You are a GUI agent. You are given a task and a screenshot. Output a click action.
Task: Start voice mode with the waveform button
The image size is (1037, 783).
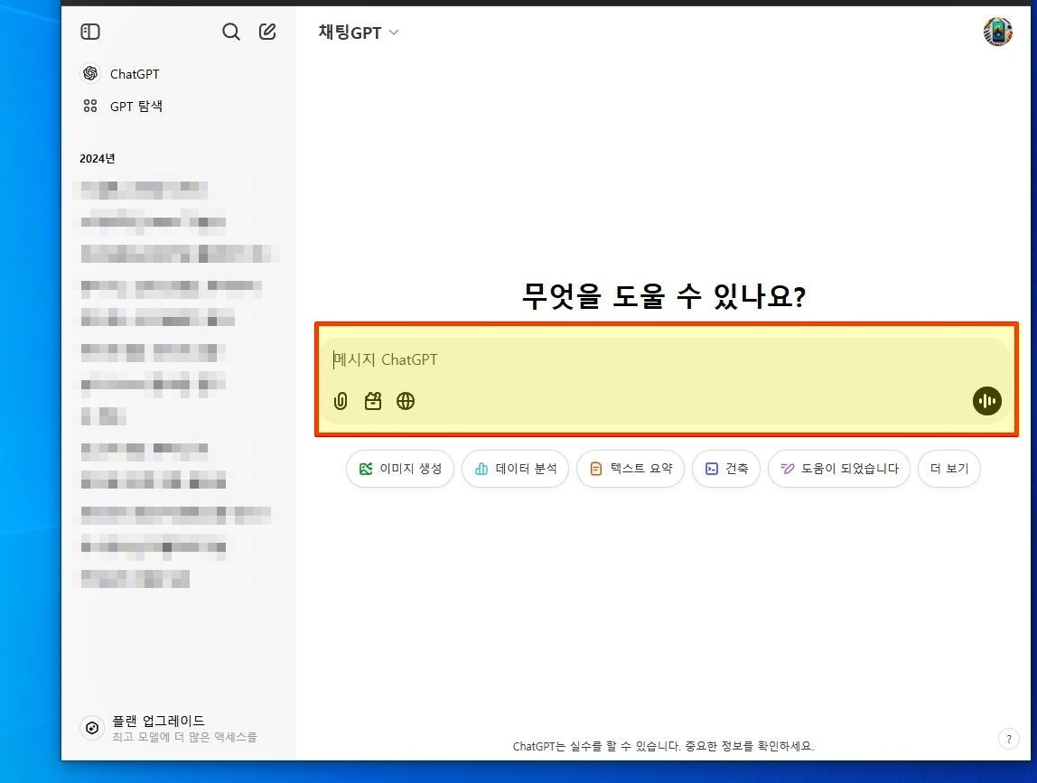[x=986, y=401]
